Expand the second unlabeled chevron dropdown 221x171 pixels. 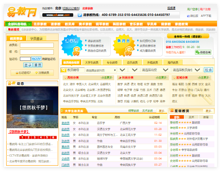[x=135, y=70]
